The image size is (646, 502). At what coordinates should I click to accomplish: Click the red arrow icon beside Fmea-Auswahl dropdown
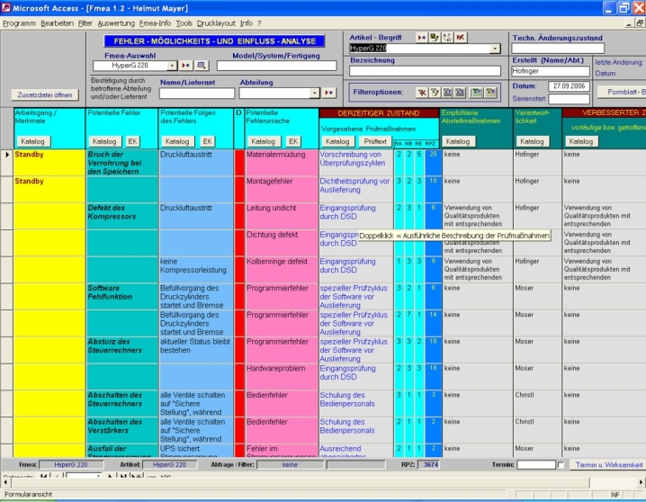[x=186, y=66]
